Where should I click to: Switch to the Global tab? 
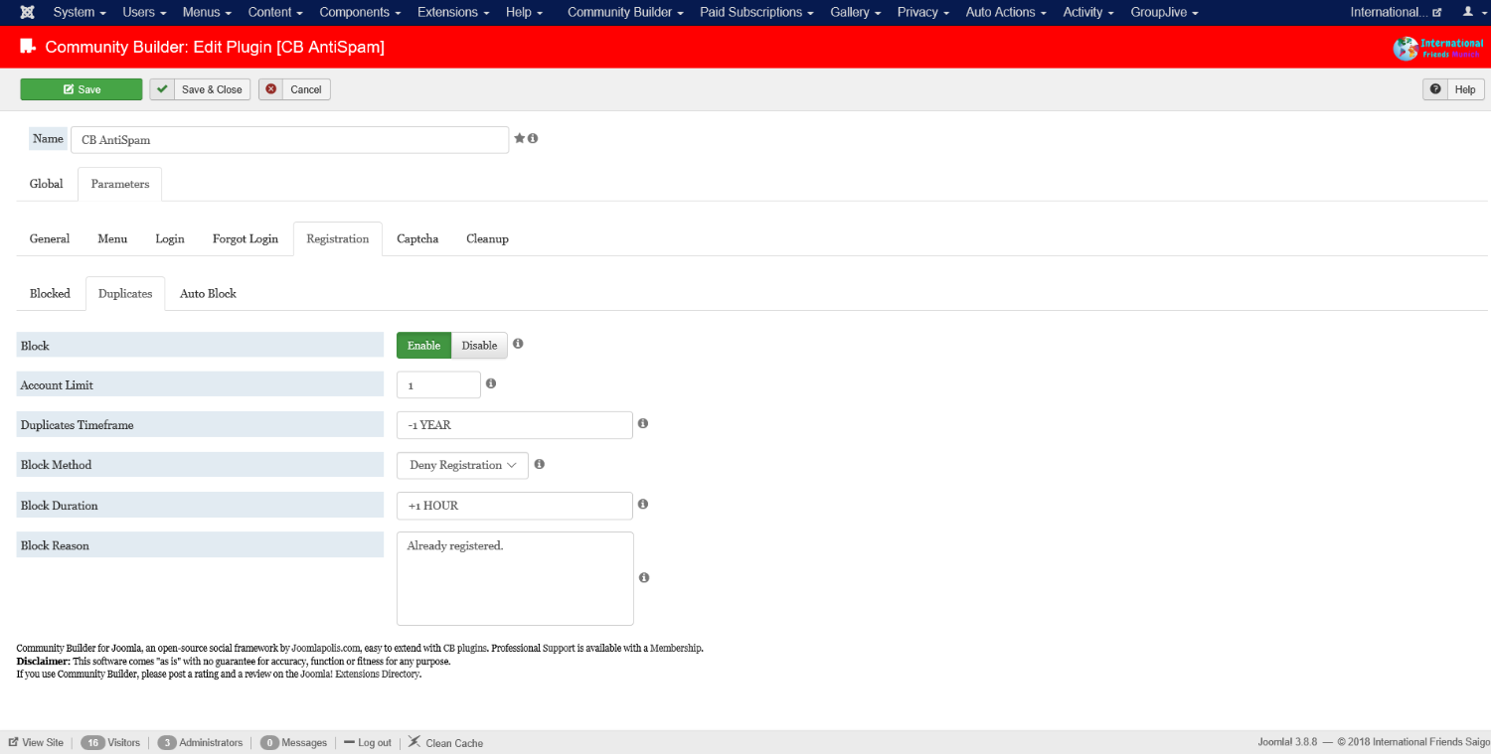click(47, 184)
